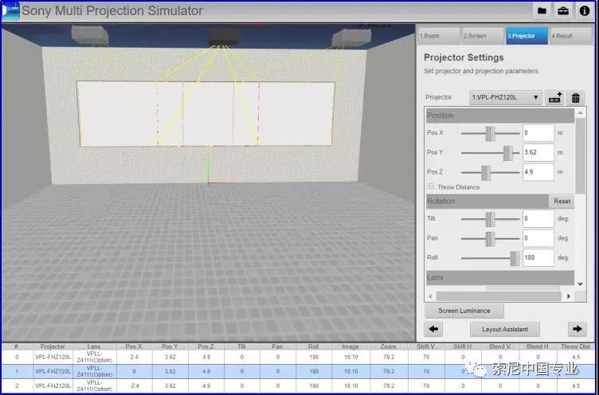Open the 4.Result tab
The image size is (599, 395).
pos(571,36)
